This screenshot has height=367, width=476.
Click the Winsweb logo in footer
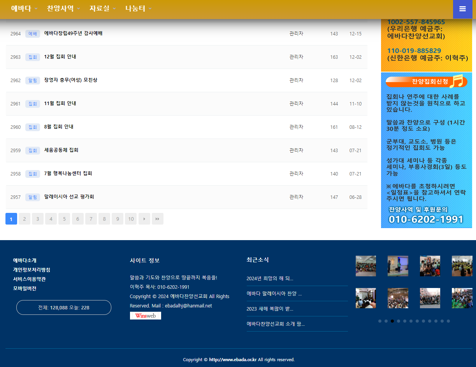coord(145,316)
